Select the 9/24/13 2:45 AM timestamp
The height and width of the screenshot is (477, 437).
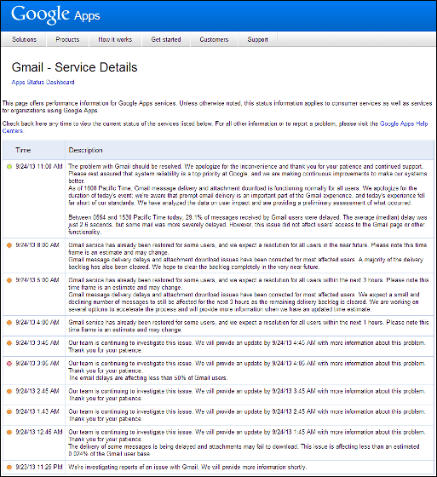tap(37, 391)
